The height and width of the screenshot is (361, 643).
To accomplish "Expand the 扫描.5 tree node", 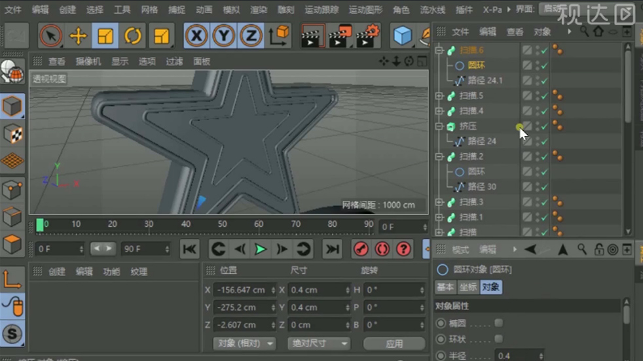I will point(439,95).
